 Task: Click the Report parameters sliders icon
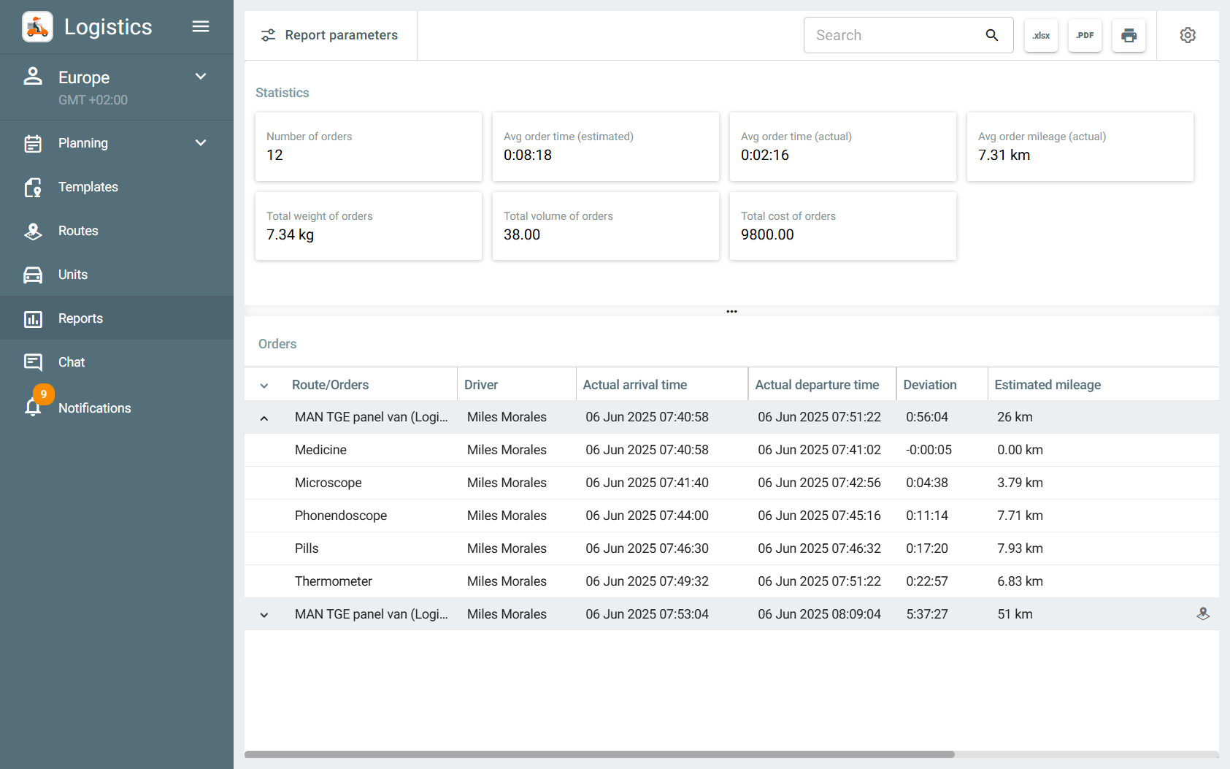269,35
